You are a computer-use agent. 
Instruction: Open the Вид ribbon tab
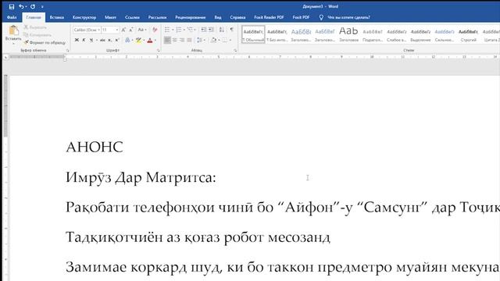click(218, 17)
